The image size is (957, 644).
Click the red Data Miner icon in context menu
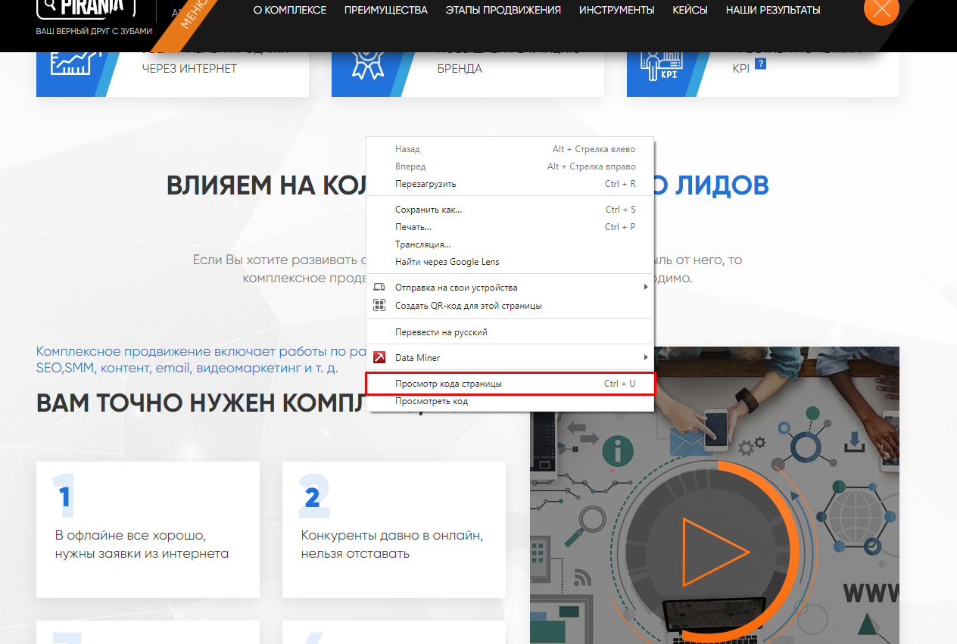[380, 357]
